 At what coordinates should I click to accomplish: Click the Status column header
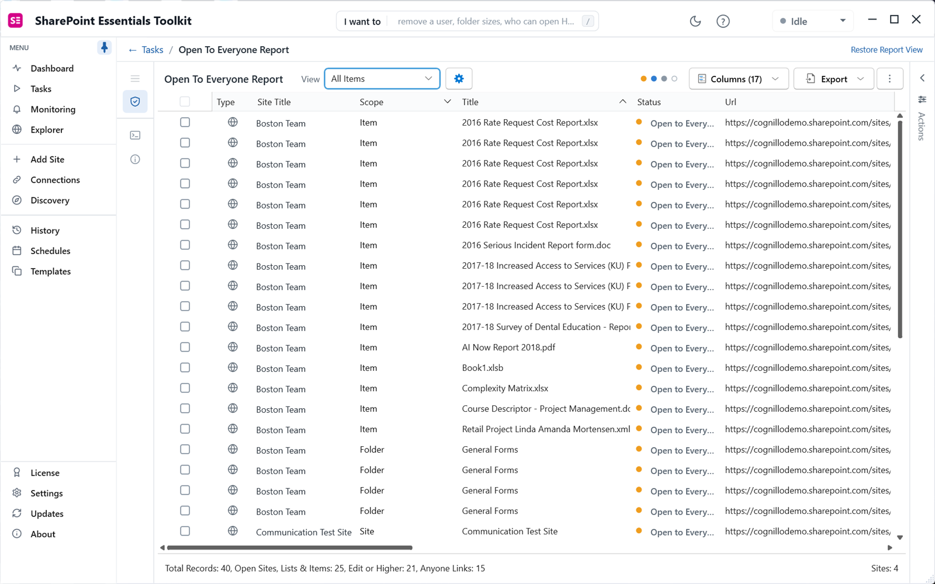click(x=649, y=102)
